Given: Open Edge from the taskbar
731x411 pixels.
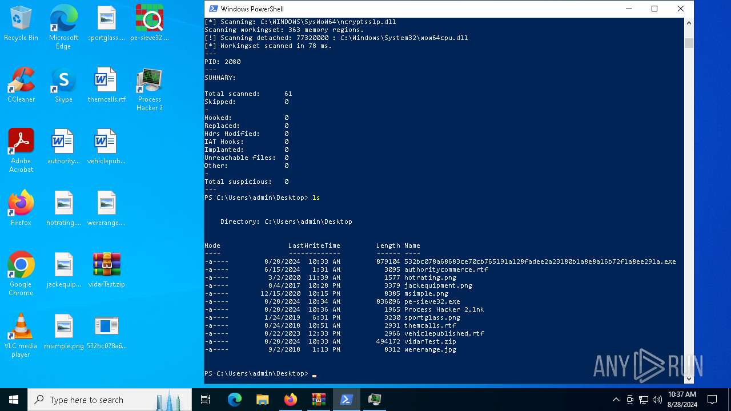Looking at the screenshot, I should click(x=234, y=400).
